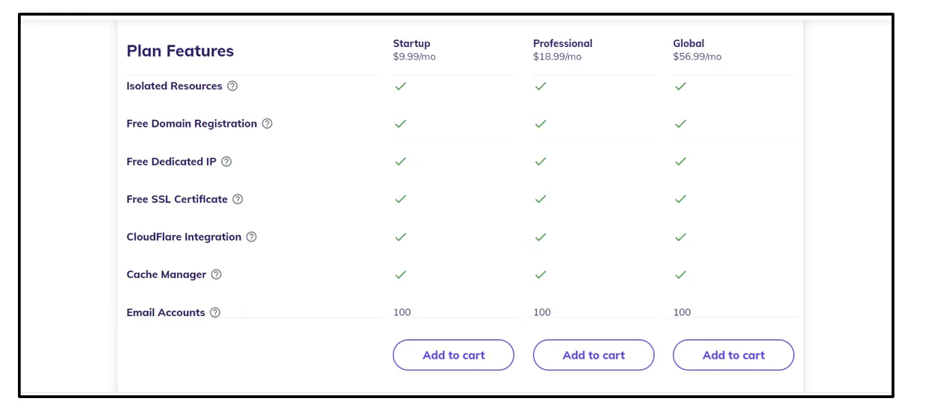Select the Global plan column heading
This screenshot has width=926, height=413.
(x=689, y=43)
